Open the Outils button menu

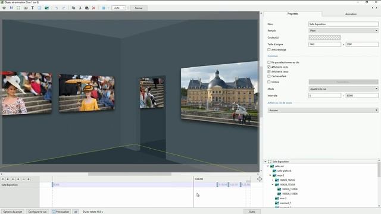coord(252,212)
